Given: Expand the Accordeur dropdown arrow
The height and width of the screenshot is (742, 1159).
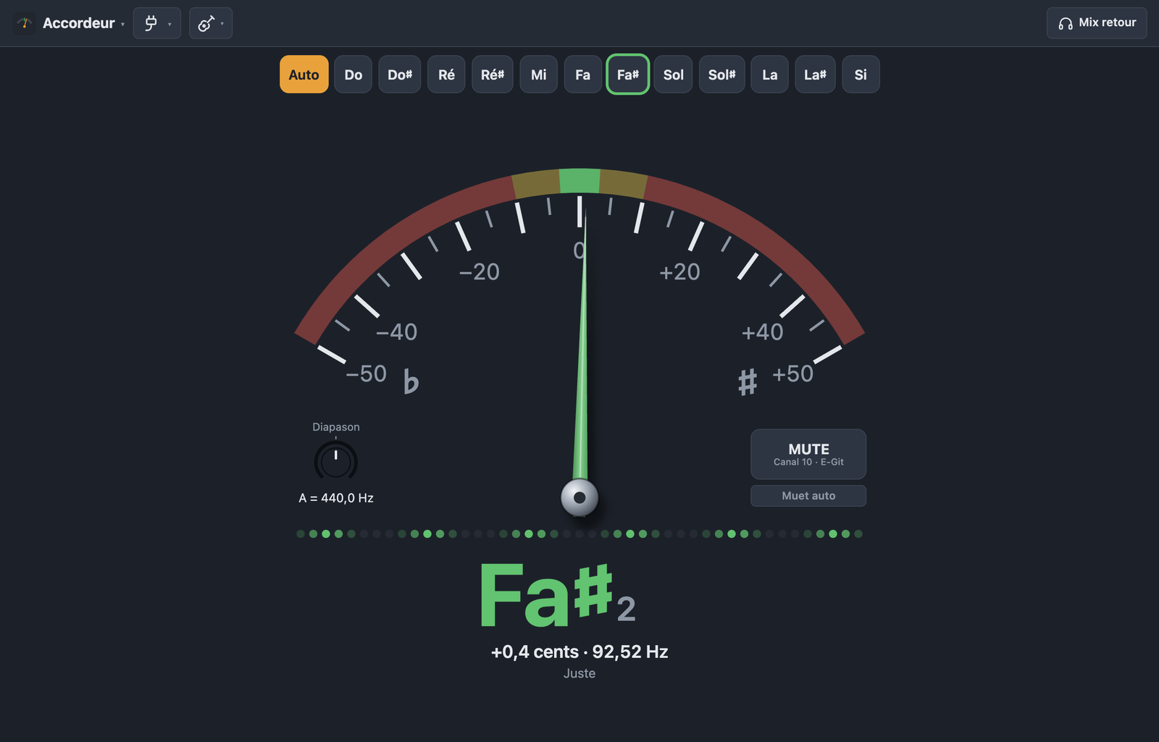Looking at the screenshot, I should point(123,25).
